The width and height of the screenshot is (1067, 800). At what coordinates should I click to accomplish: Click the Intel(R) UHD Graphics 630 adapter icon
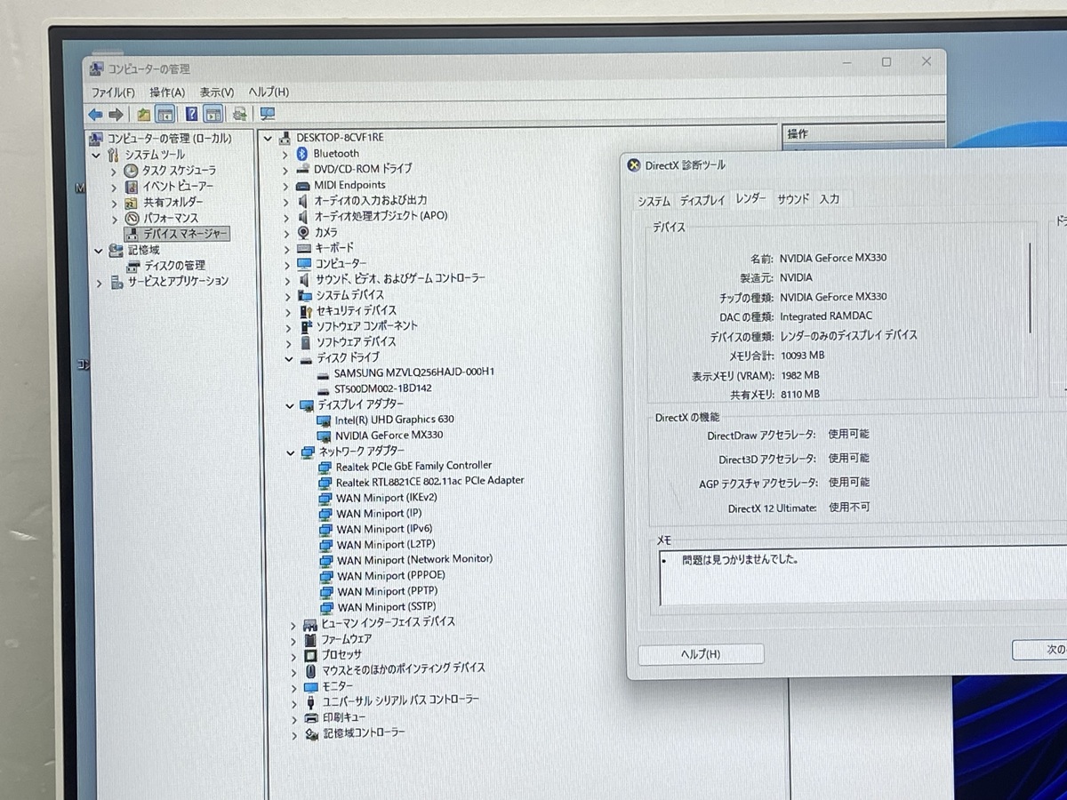point(324,420)
